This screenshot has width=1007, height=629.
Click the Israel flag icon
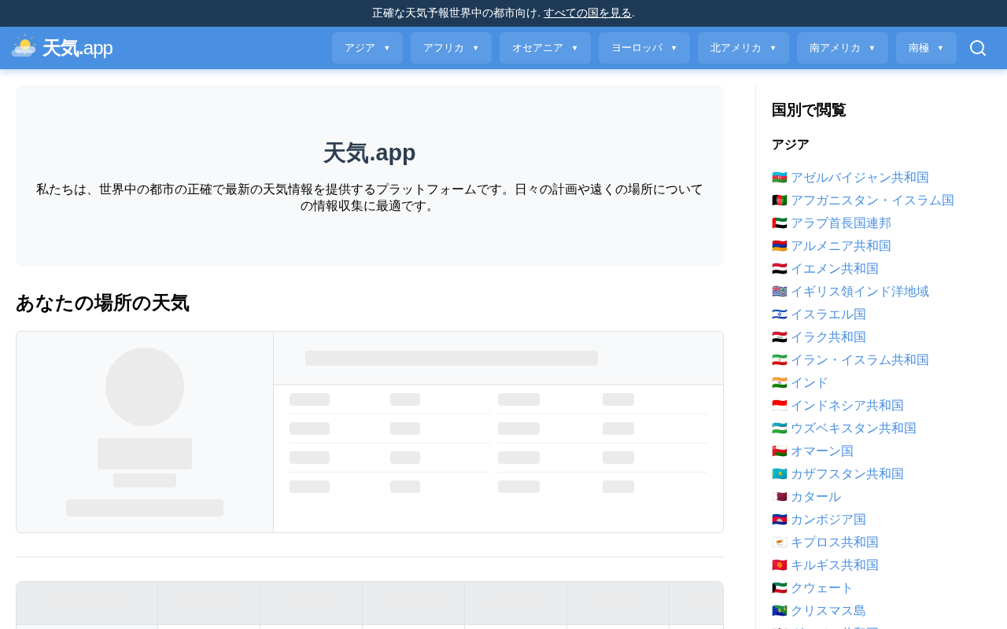779,314
